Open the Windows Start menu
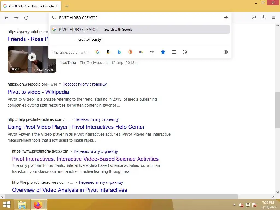 (x=7, y=205)
